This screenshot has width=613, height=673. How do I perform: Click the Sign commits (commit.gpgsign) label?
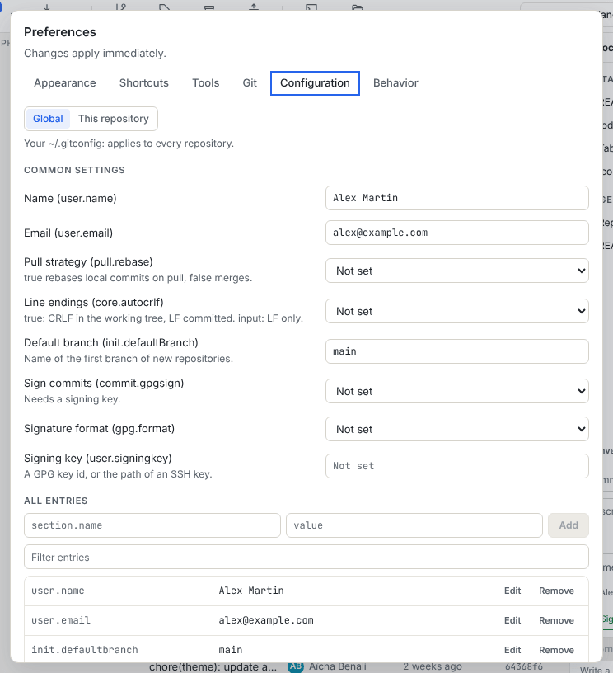[x=104, y=383]
